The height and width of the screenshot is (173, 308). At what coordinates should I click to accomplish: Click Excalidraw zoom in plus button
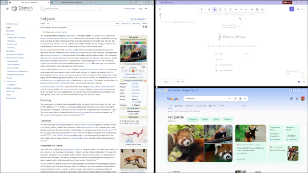[x=172, y=82]
